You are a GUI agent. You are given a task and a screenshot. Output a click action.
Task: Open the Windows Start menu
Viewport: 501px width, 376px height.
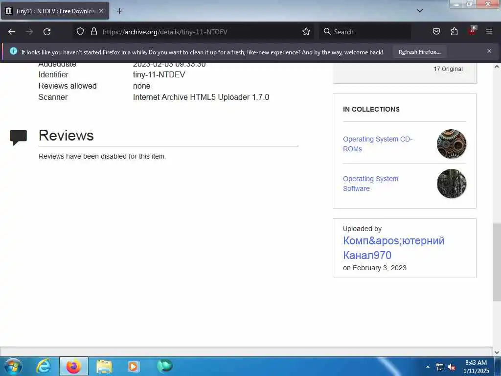pyautogui.click(x=13, y=366)
